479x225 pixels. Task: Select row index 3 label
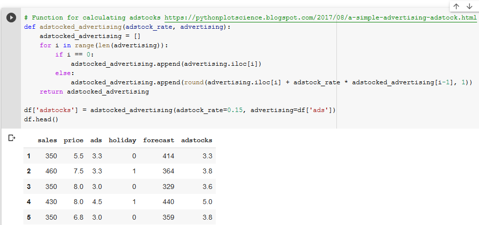point(29,187)
